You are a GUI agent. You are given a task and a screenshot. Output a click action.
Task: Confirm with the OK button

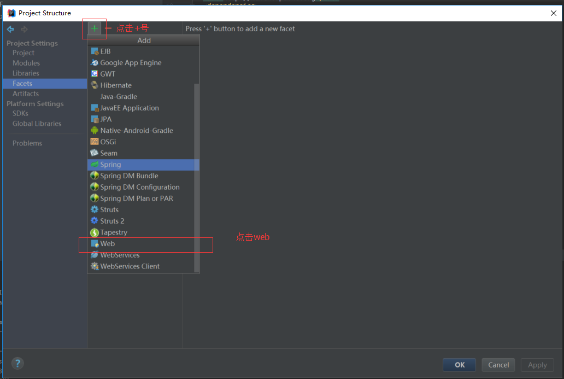click(x=459, y=365)
